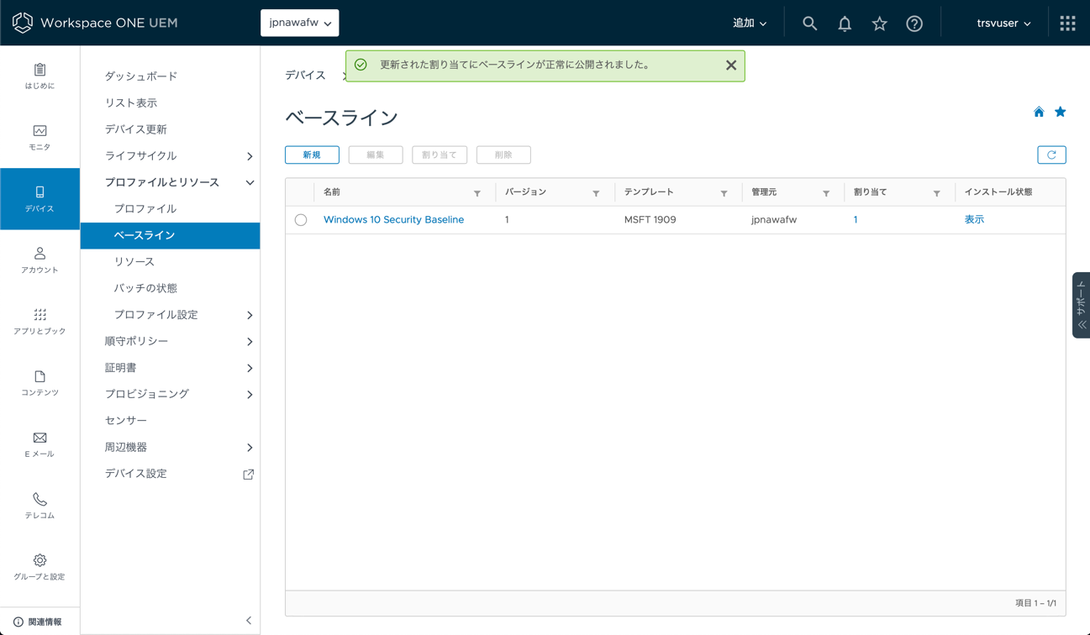This screenshot has height=635, width=1090.
Task: Select the ベースライン menu item
Action: tap(170, 235)
